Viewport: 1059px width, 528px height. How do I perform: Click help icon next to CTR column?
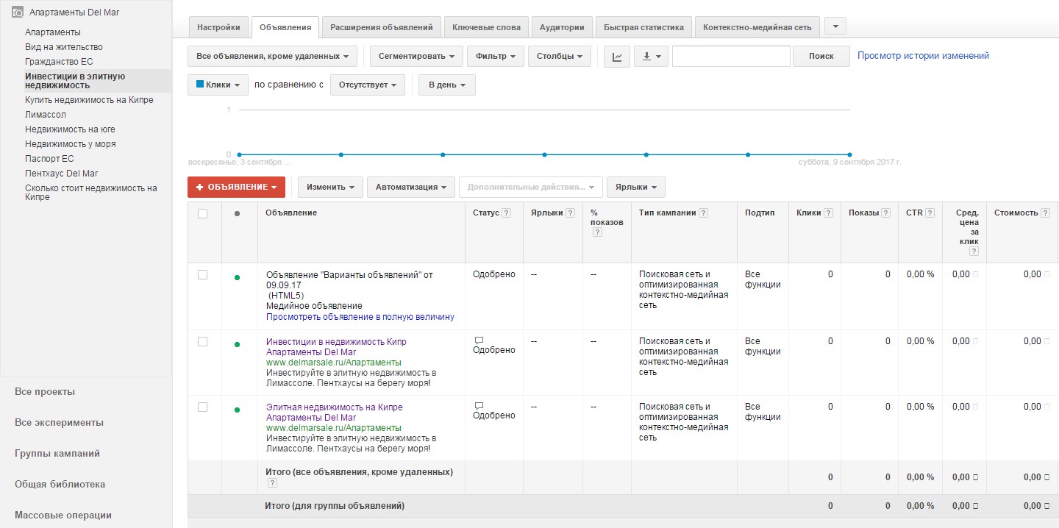click(930, 213)
